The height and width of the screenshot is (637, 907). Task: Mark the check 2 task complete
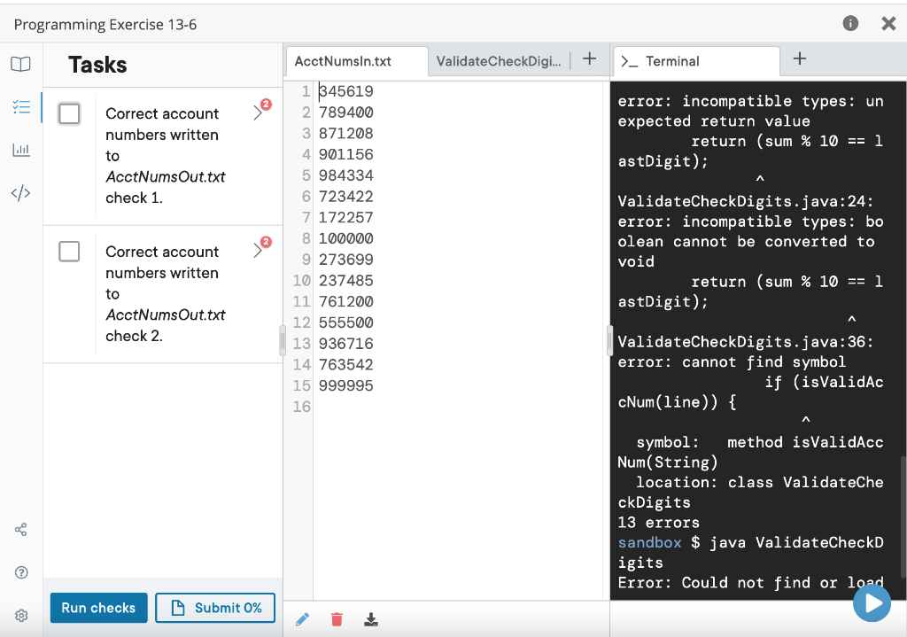(x=69, y=252)
